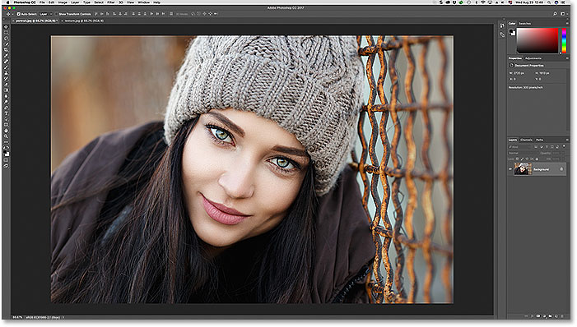Click the Background layer thumbnail
The image size is (577, 327).
coord(523,169)
